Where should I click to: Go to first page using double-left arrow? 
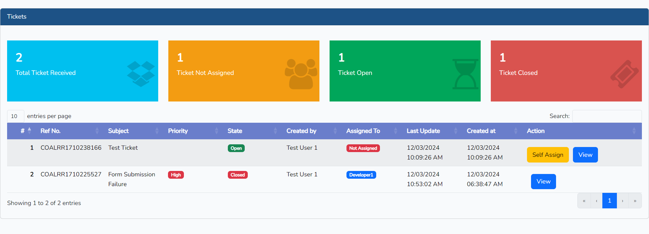pos(584,201)
